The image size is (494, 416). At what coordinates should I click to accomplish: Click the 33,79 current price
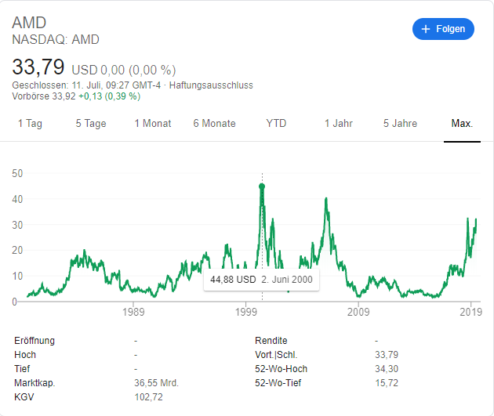(38, 67)
